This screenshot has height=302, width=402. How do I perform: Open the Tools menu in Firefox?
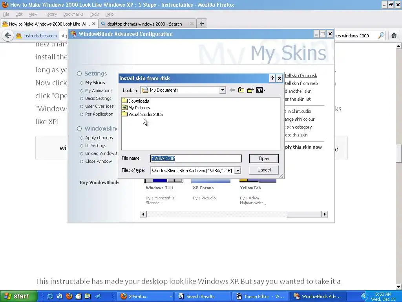click(94, 14)
